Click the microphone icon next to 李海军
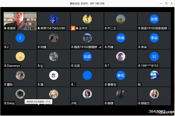175x116 pixels. coord(5,28)
